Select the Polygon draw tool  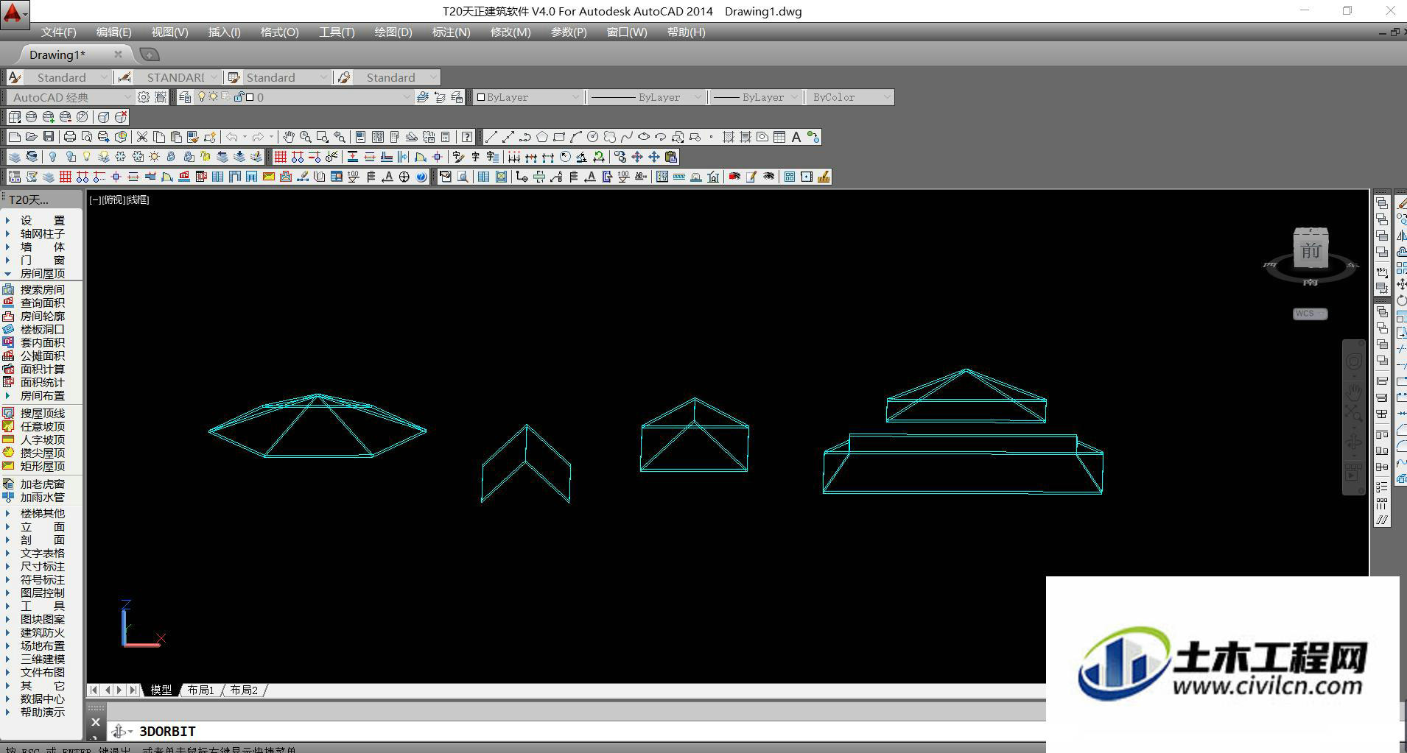[542, 137]
